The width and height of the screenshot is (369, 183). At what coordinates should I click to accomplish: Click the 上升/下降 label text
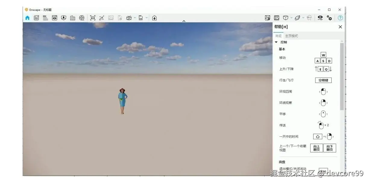pos(286,69)
